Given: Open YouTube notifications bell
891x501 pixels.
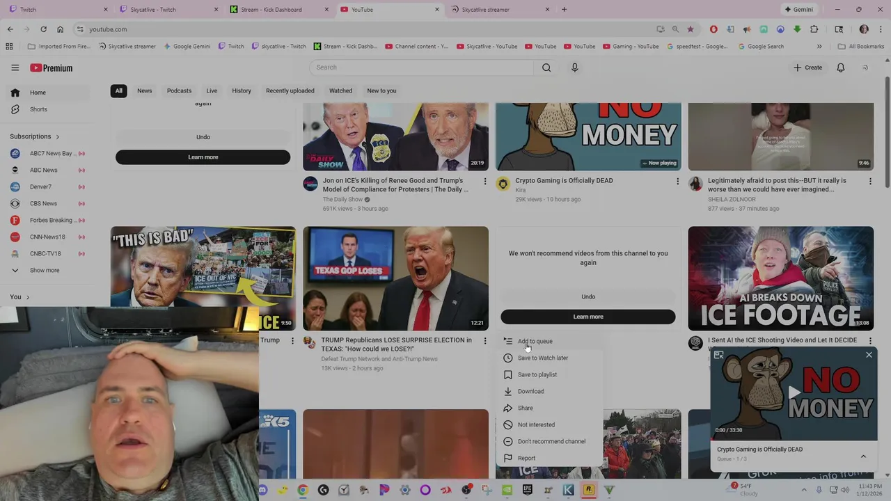Looking at the screenshot, I should (x=840, y=67).
